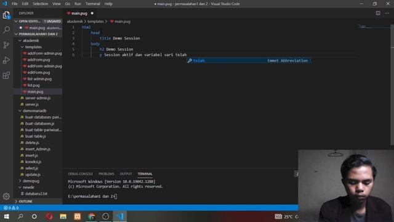Open the Help menu
The width and height of the screenshot is (394, 222).
108,4
